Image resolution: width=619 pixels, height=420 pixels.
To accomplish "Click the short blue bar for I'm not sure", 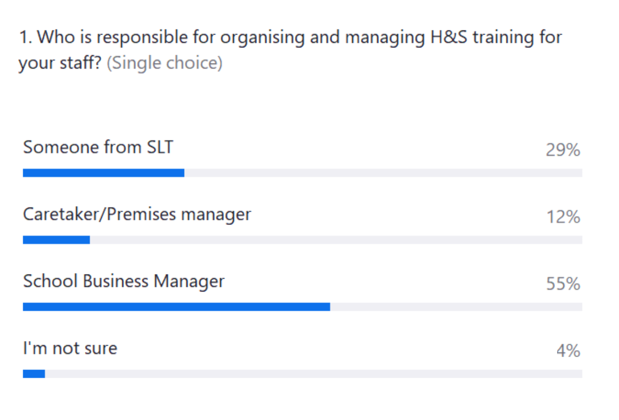I will (34, 374).
